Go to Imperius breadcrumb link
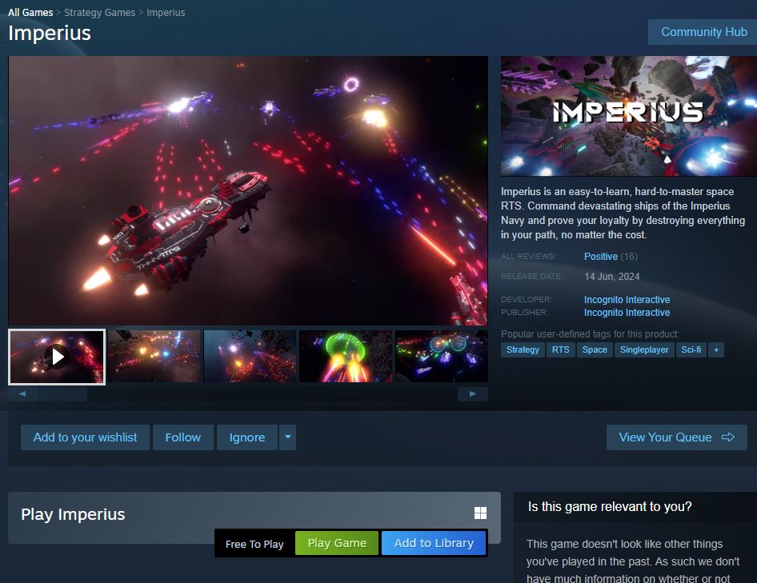757x583 pixels. tap(166, 13)
